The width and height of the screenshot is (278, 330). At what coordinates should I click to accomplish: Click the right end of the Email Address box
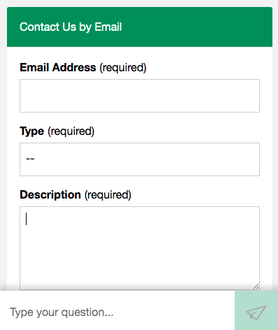click(251, 96)
